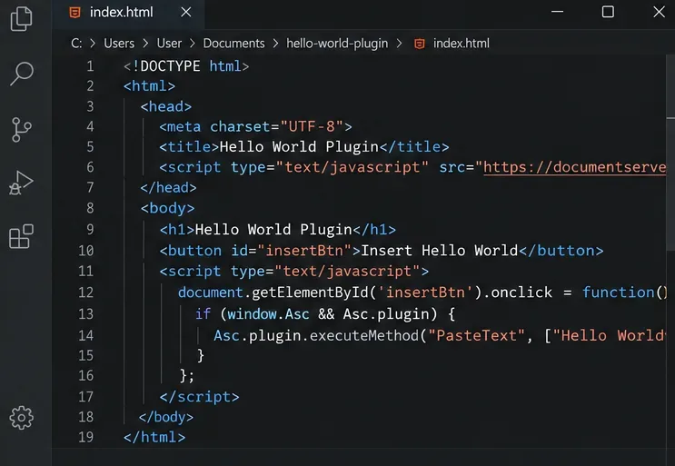
Task: Click line number 6 in the gutter
Action: (90, 167)
